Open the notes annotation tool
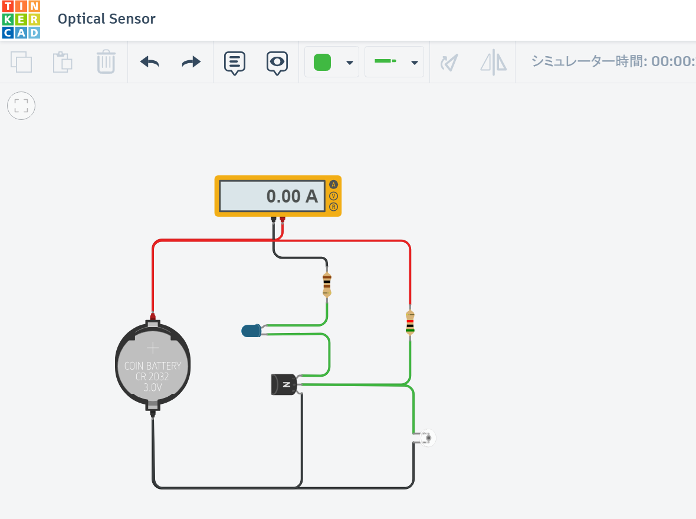This screenshot has height=519, width=696. pos(235,62)
